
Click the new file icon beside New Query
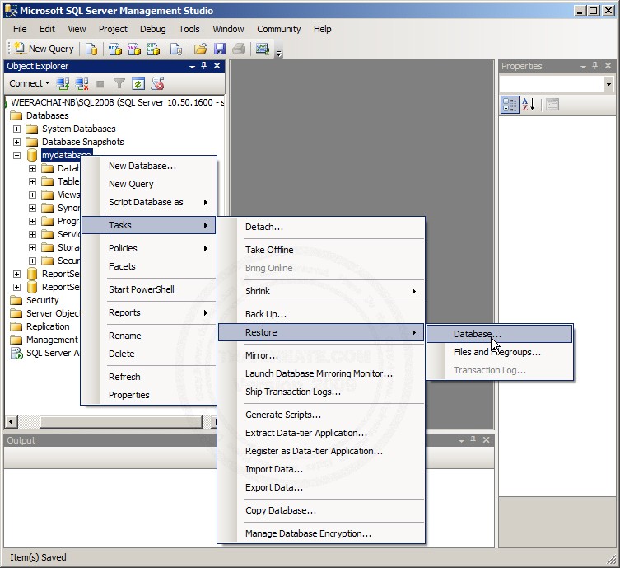click(91, 49)
